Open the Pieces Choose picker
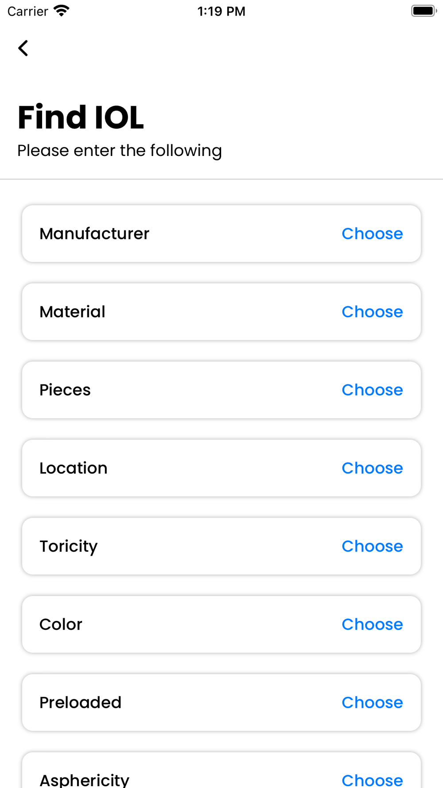 point(372,390)
